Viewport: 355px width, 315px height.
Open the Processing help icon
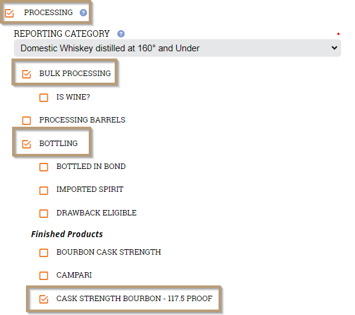click(83, 13)
